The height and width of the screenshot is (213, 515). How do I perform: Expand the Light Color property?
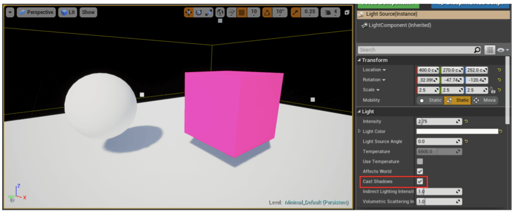pos(359,131)
